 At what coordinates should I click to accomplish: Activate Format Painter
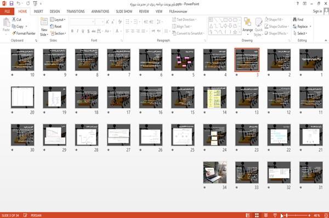tap(24, 33)
